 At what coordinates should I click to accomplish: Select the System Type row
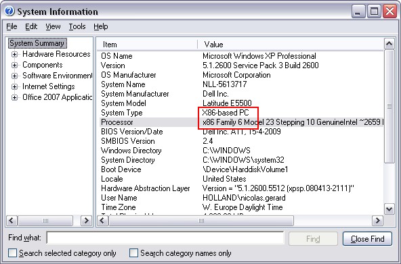pyautogui.click(x=240, y=112)
